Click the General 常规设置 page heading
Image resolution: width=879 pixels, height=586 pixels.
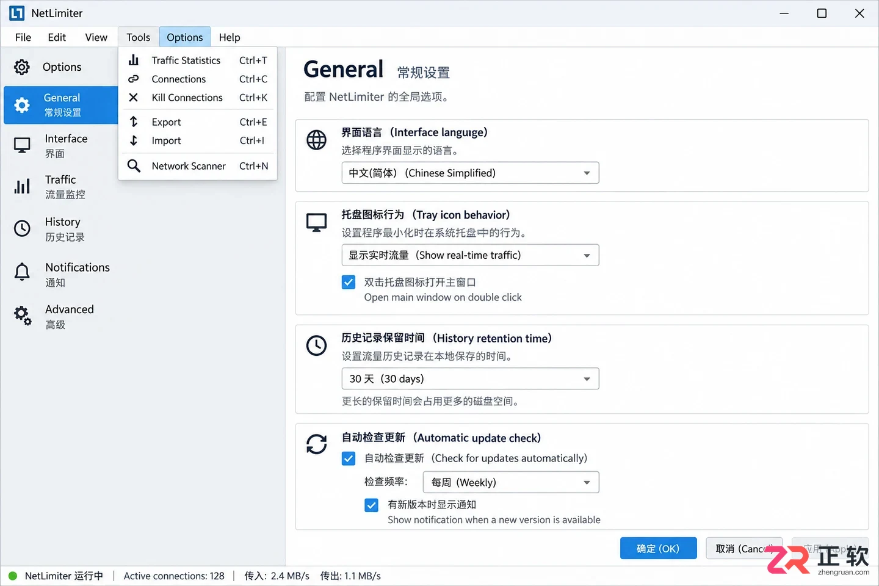[x=377, y=70]
